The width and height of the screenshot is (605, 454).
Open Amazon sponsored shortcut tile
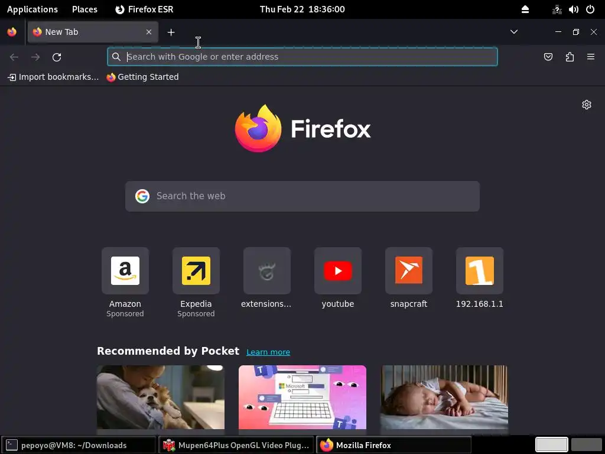(125, 283)
